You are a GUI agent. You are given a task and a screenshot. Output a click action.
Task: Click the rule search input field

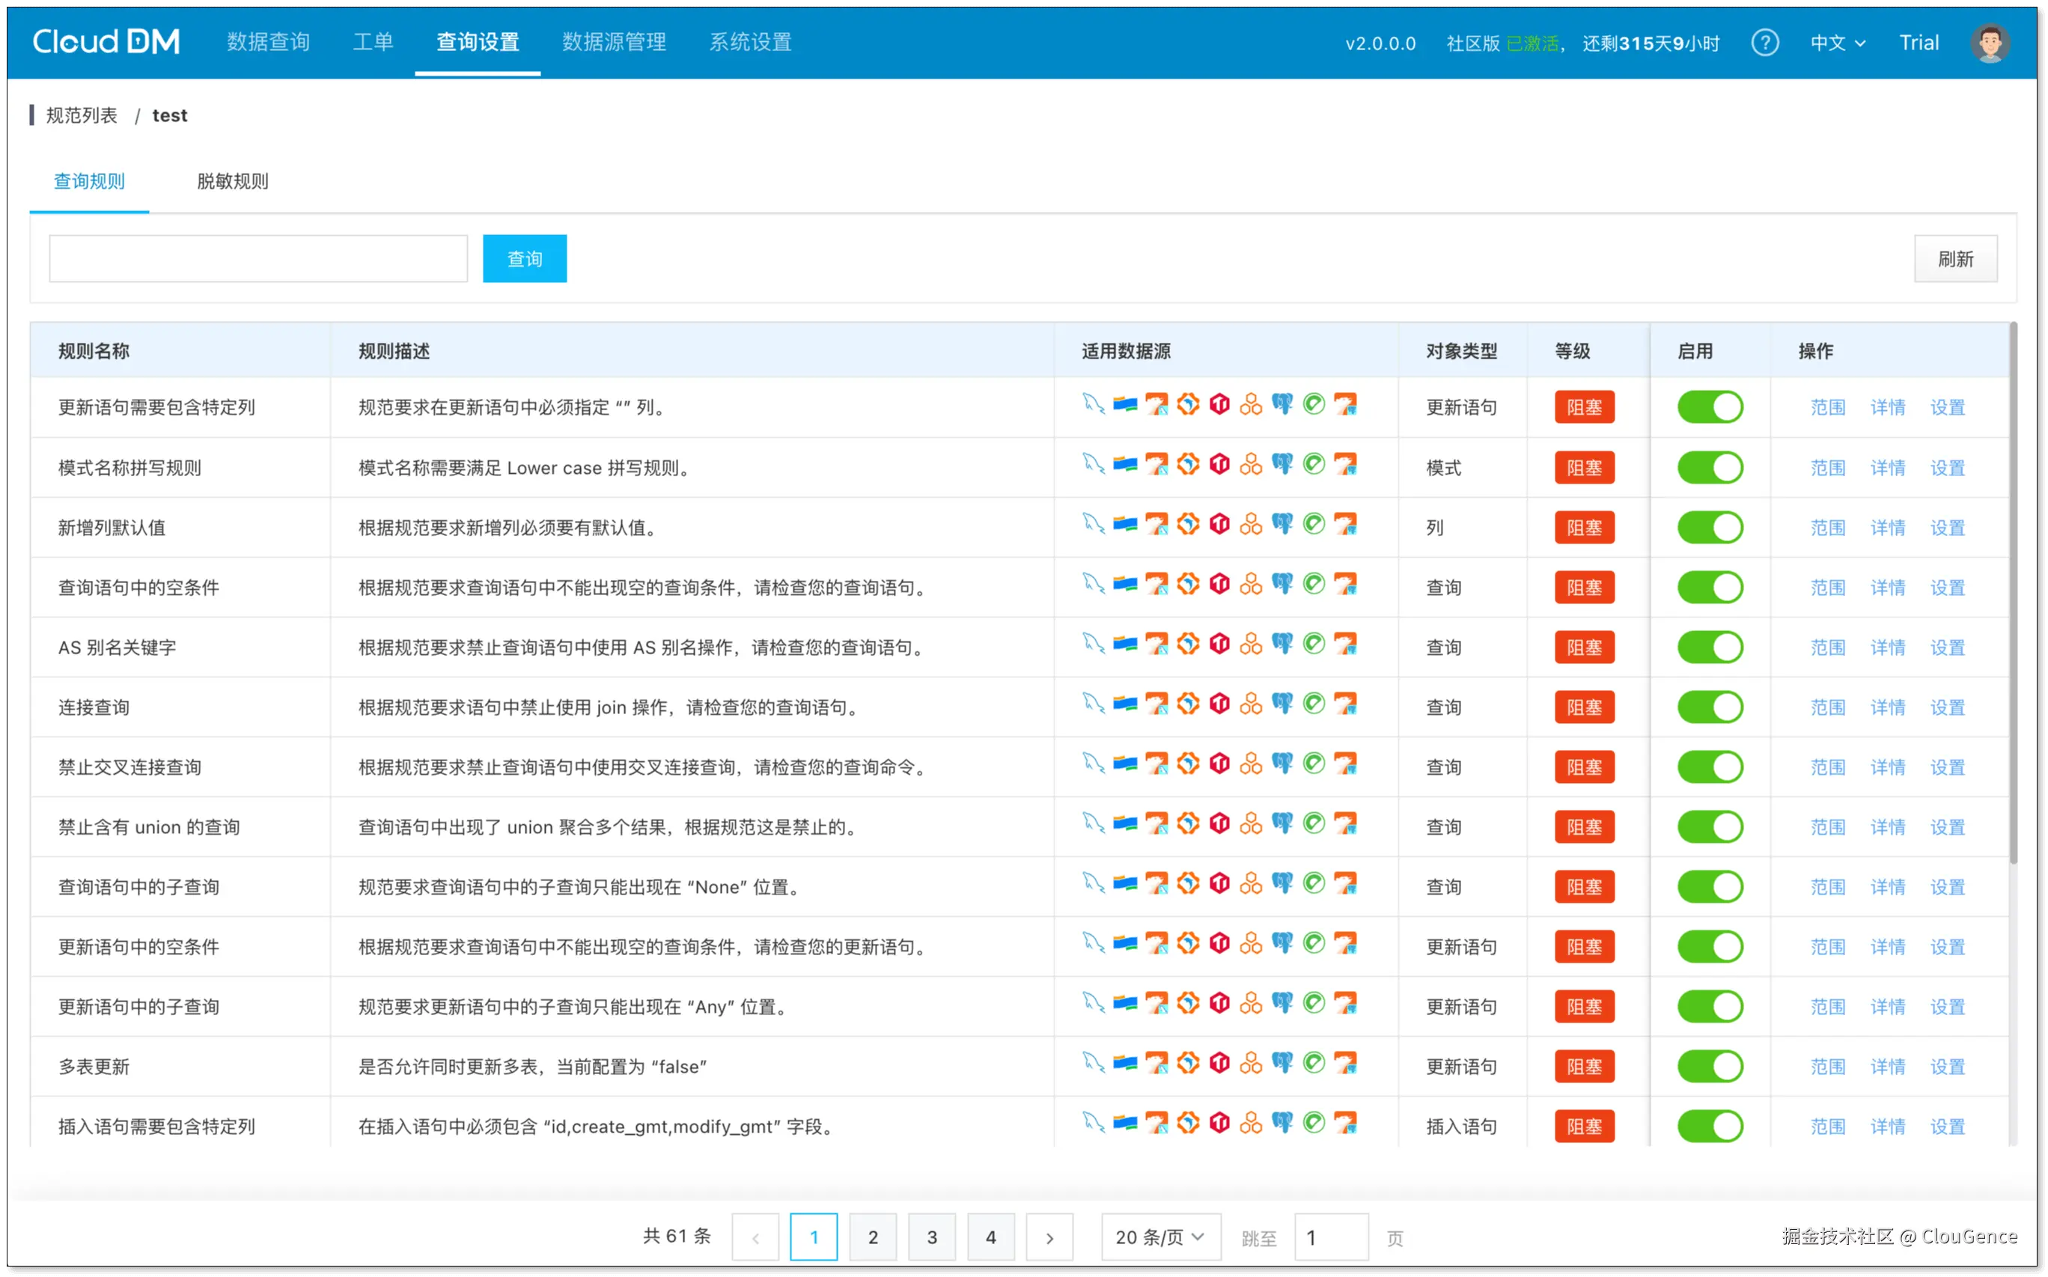coord(258,258)
